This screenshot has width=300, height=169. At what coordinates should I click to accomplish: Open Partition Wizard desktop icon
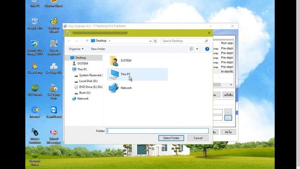pos(54,25)
